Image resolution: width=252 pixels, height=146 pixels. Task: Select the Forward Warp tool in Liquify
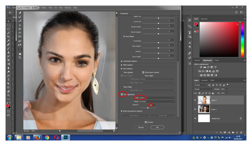point(20,13)
